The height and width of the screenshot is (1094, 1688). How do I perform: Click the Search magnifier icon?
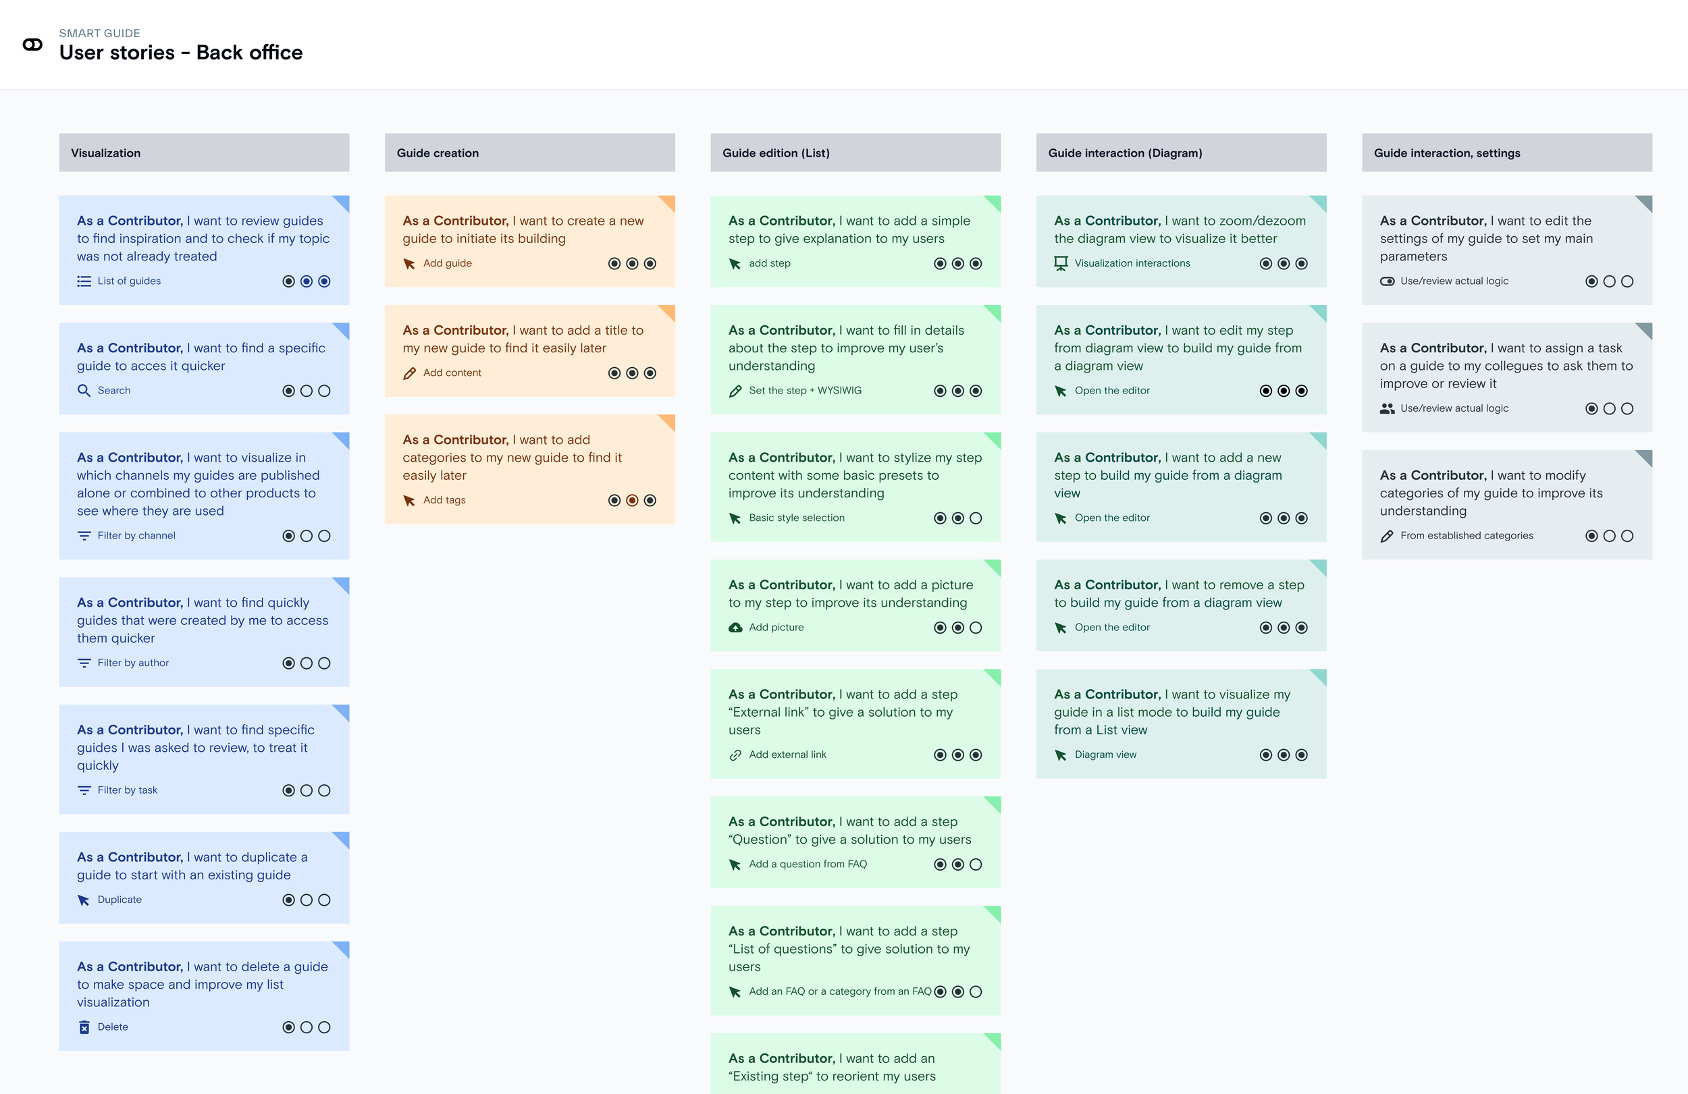(84, 391)
